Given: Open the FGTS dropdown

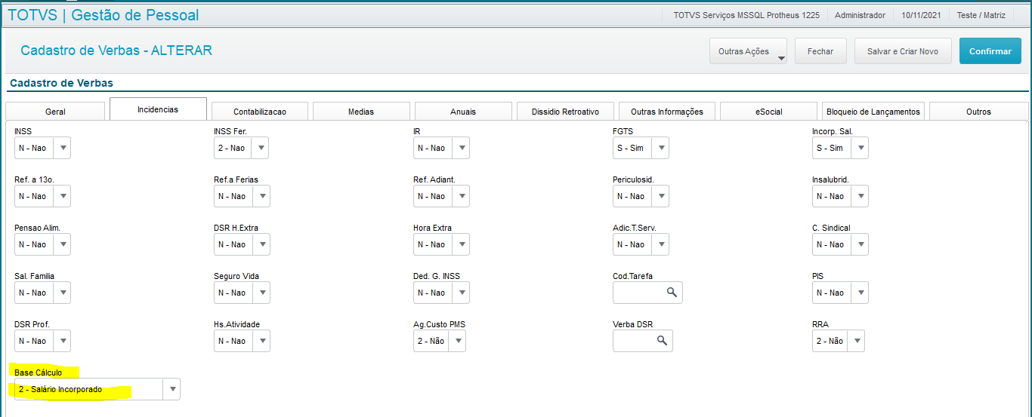Looking at the screenshot, I should click(660, 148).
